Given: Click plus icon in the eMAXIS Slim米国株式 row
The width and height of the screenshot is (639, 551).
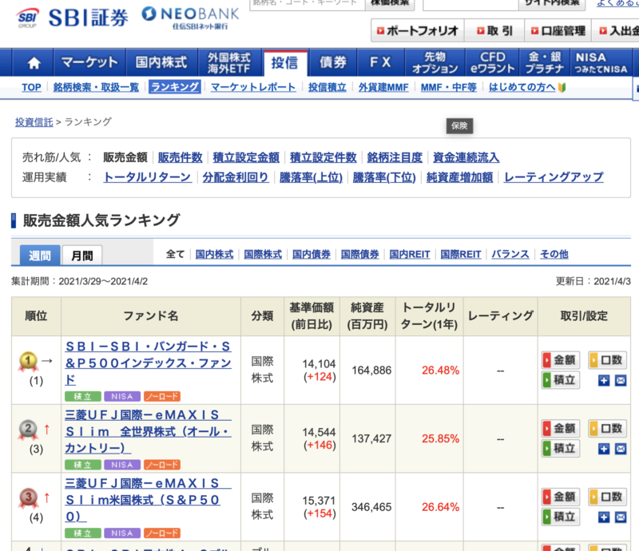Looking at the screenshot, I should pos(604,517).
